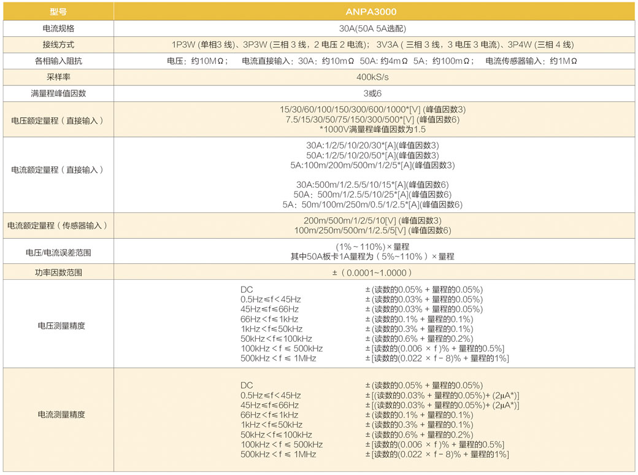This screenshot has width=638, height=475.
Task: Select the sampling rate value '400kS/s'
Action: point(372,77)
